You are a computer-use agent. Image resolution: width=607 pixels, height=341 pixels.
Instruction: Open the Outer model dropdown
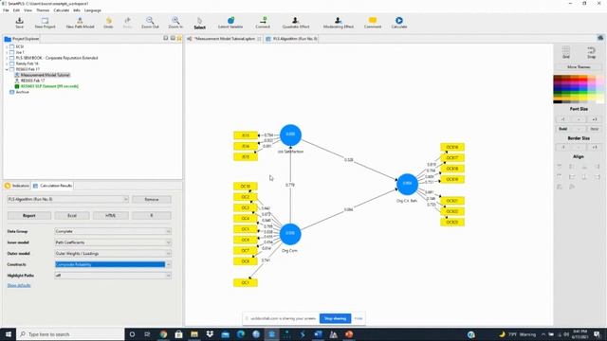coord(113,254)
